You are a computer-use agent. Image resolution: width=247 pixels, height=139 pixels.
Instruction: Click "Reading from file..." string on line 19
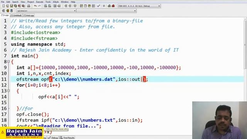[69, 126]
